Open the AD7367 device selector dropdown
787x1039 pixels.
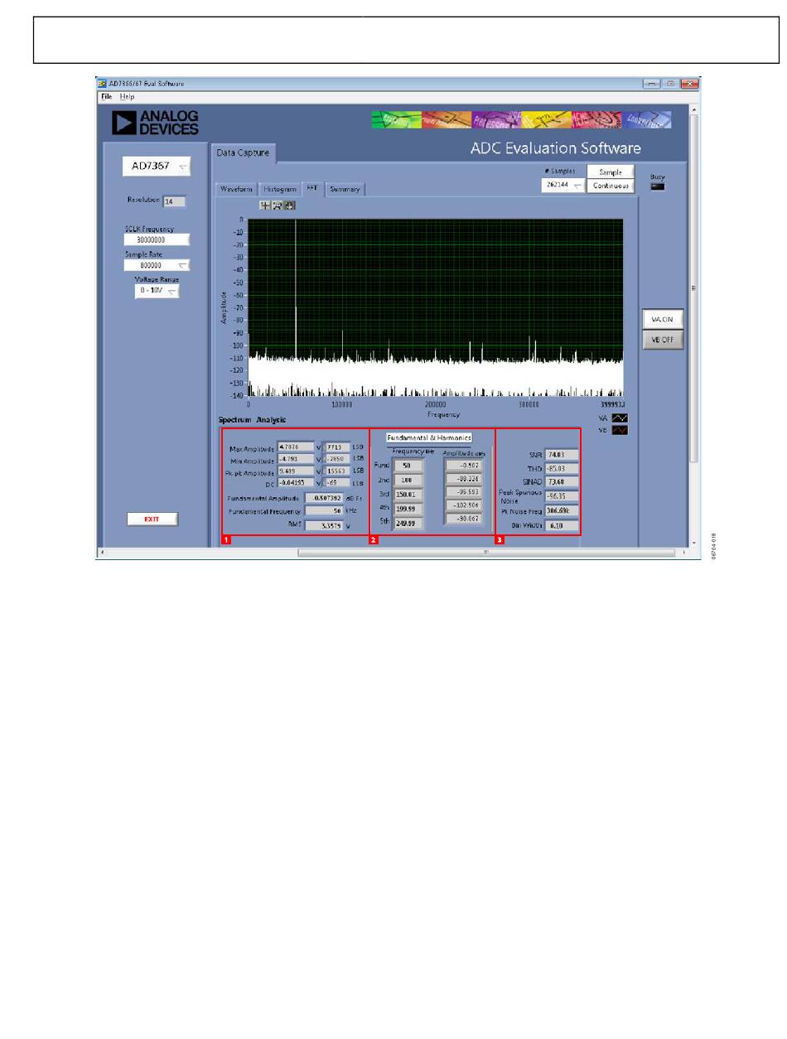click(157, 166)
